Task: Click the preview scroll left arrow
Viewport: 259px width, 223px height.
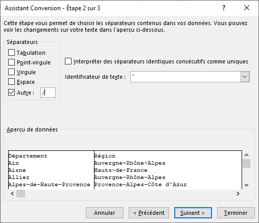Action: [x=12, y=193]
